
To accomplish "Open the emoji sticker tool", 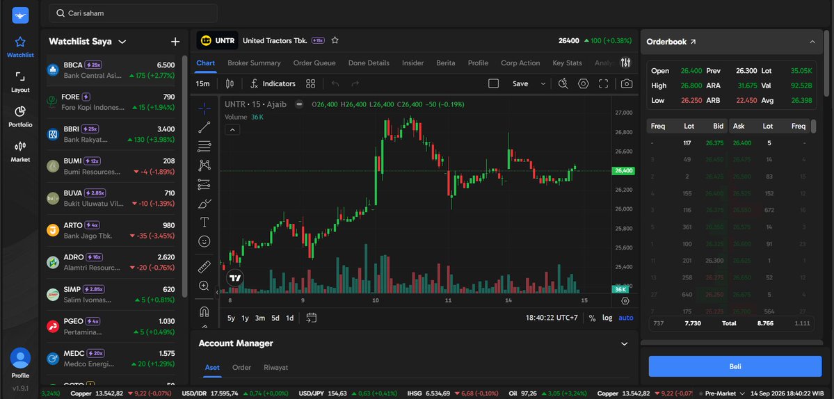I will tap(205, 241).
